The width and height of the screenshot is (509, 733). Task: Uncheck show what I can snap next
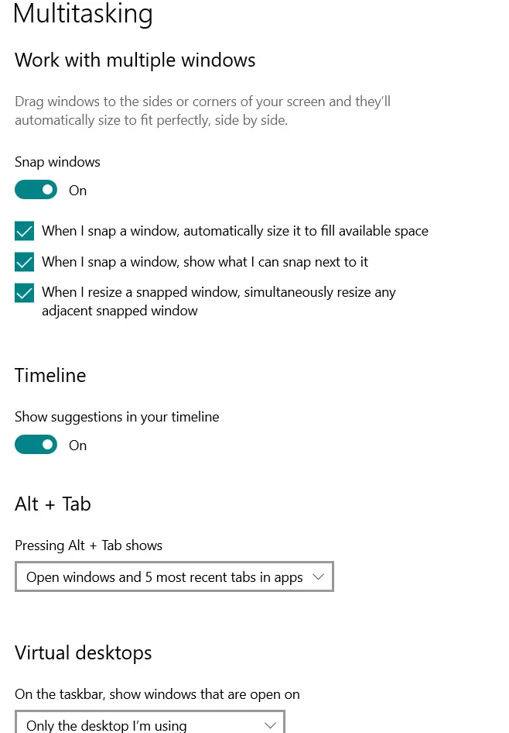(x=25, y=262)
